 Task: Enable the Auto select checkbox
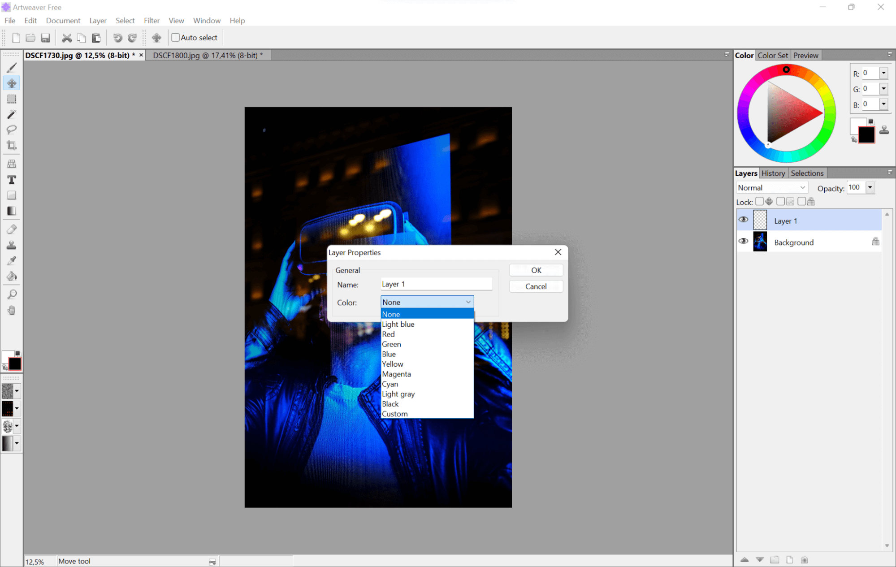pos(176,38)
